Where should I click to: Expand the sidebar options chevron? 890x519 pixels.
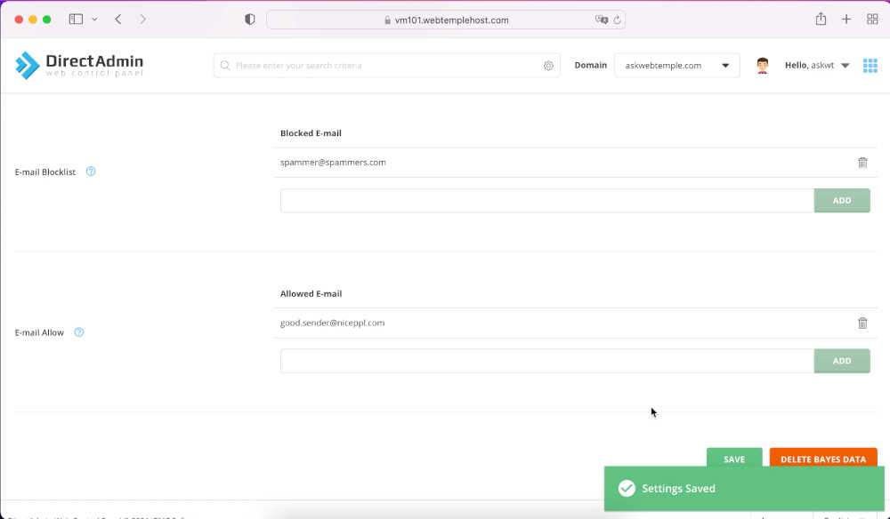[x=94, y=20]
